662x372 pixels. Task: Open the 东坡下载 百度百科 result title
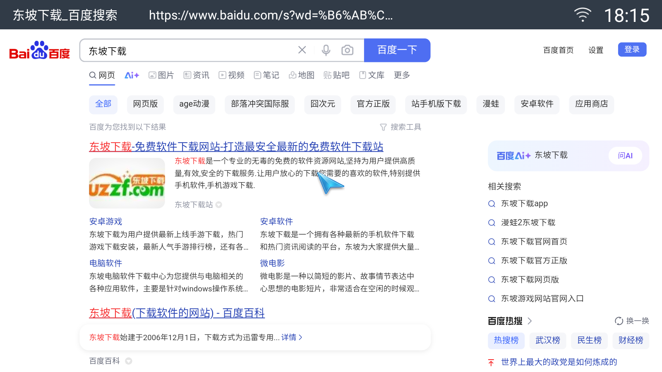tap(177, 313)
